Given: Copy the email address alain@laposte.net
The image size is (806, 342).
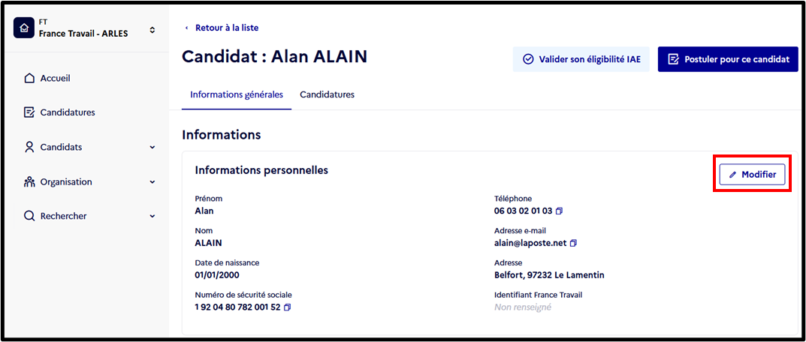Looking at the screenshot, I should tap(574, 243).
